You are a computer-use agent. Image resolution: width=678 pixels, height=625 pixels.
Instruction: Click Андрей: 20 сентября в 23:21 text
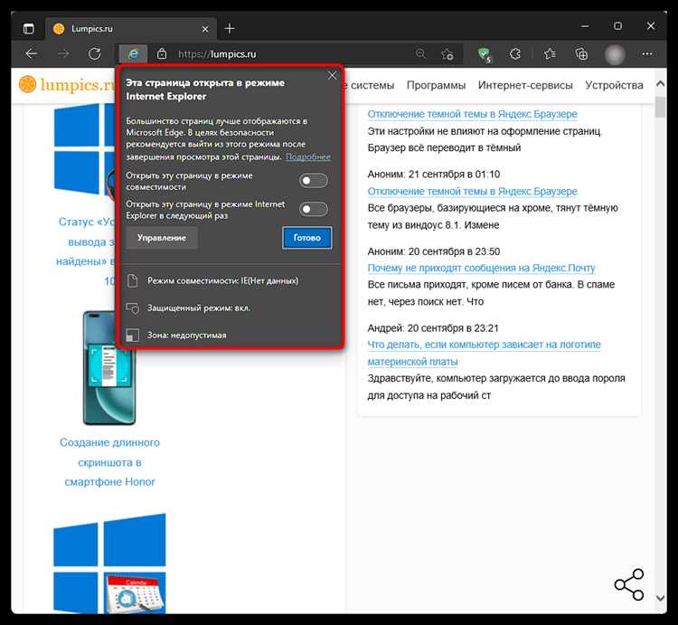click(433, 328)
